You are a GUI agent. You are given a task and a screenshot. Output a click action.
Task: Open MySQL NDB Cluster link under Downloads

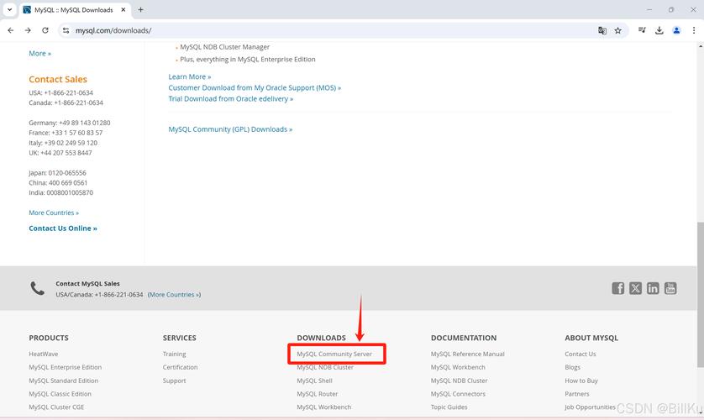click(x=325, y=367)
